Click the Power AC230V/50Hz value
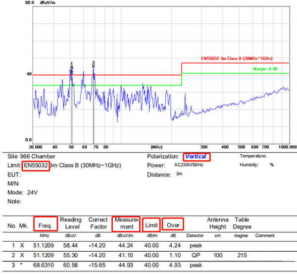Viewport: 297px width, 275px height. [190, 165]
